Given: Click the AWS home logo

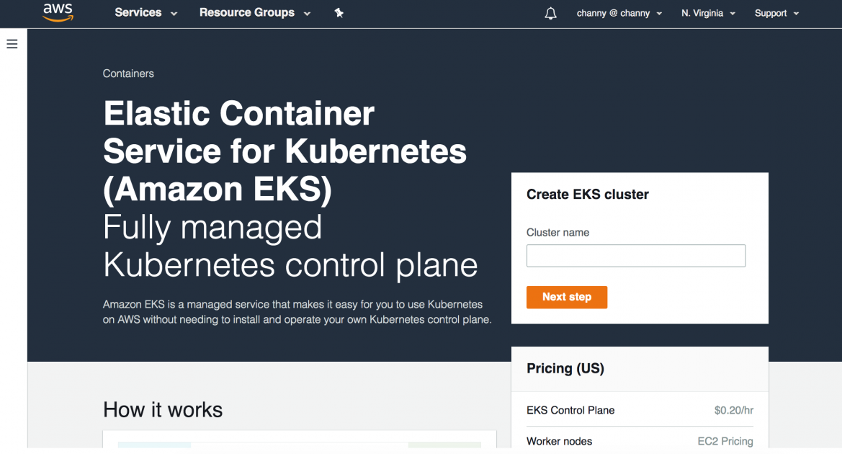Looking at the screenshot, I should pyautogui.click(x=58, y=12).
